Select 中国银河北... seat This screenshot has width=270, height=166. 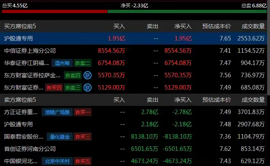(21, 161)
